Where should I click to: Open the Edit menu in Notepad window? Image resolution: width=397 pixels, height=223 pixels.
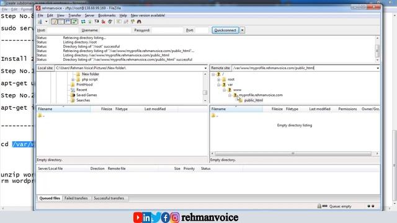(14, 9)
